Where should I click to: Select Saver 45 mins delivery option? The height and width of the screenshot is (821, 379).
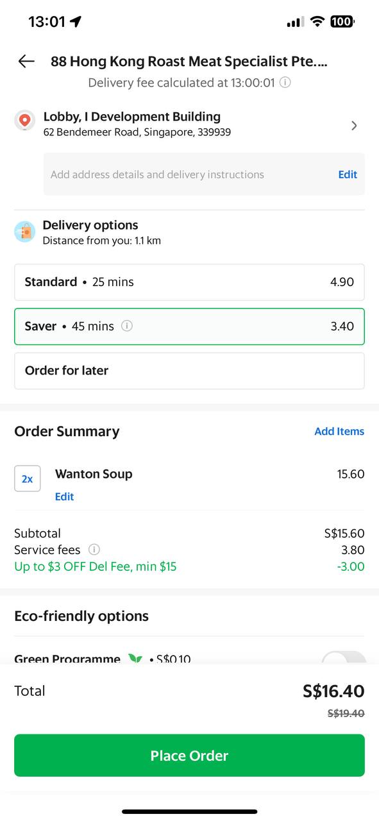pyautogui.click(x=189, y=326)
